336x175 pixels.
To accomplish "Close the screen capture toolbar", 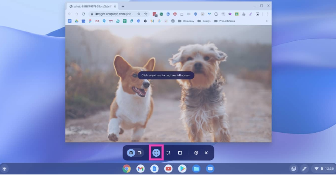I will tap(206, 153).
